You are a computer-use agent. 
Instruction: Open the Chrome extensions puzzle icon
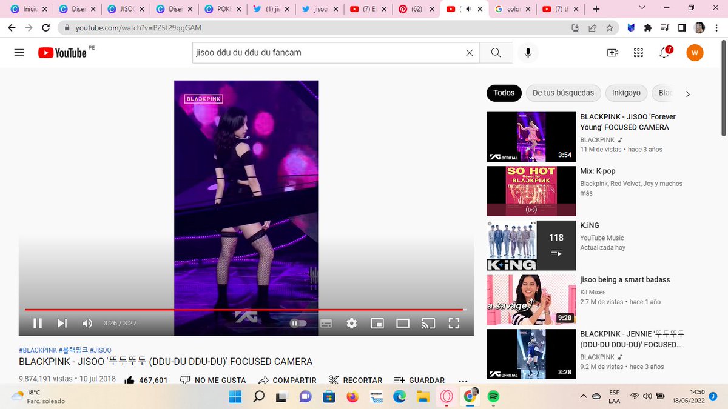pos(647,28)
